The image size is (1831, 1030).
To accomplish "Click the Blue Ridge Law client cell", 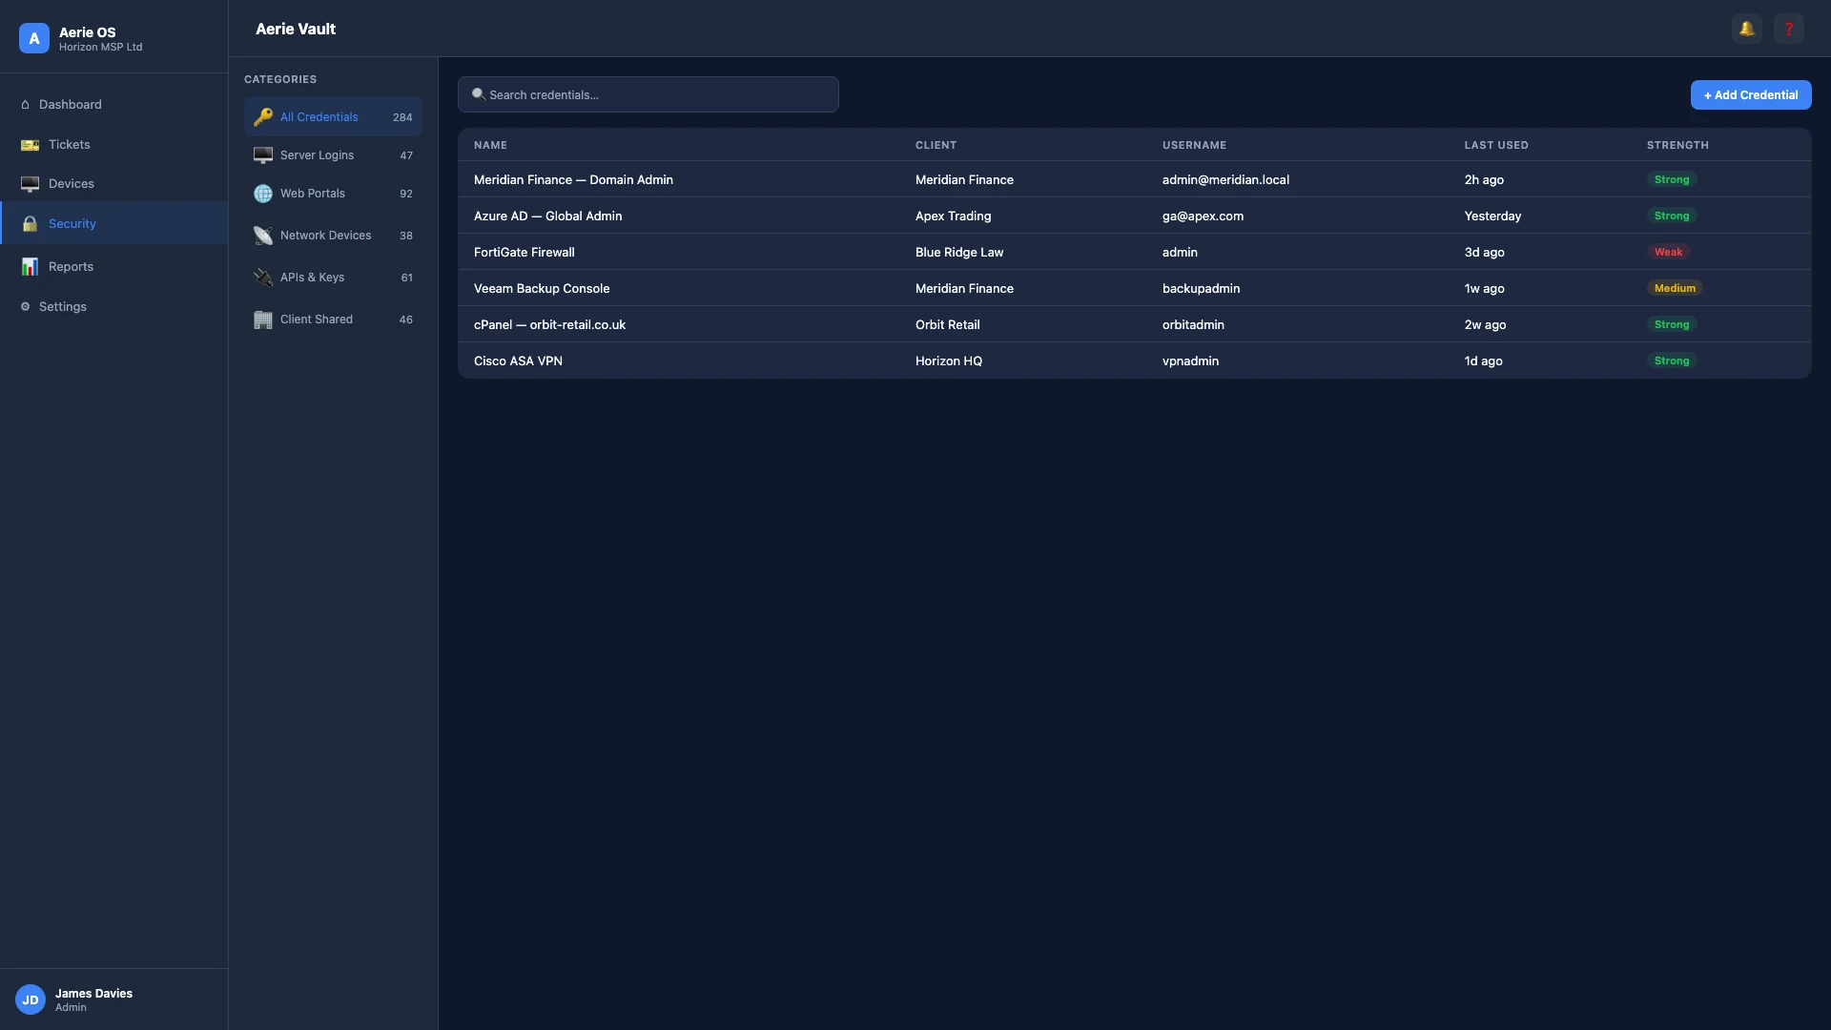I will point(959,252).
